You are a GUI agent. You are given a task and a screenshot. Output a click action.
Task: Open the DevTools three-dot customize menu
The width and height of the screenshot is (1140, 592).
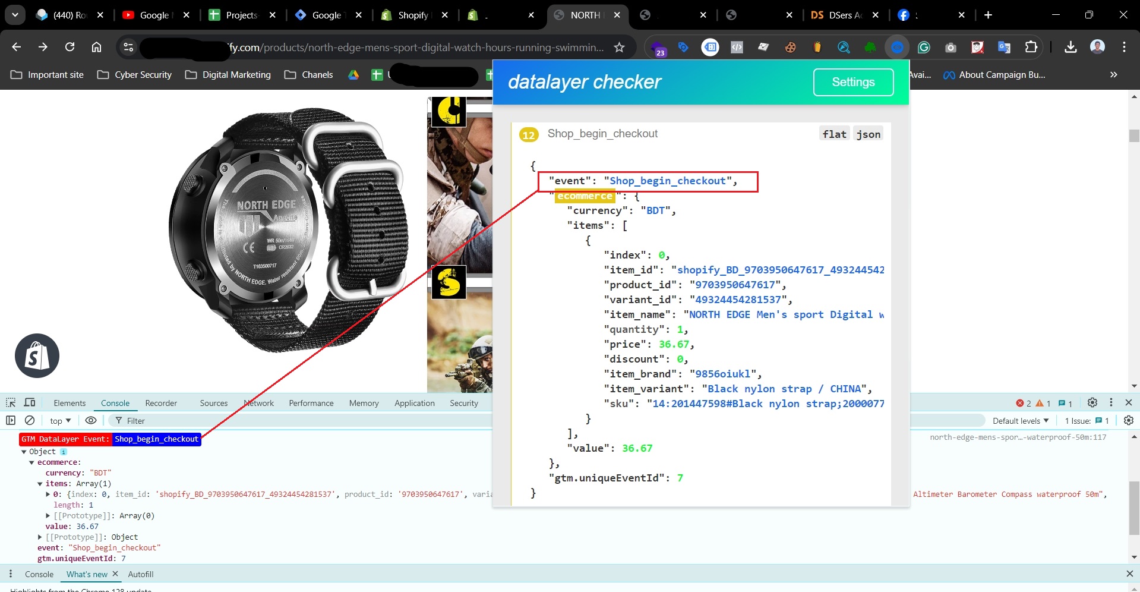click(1111, 402)
